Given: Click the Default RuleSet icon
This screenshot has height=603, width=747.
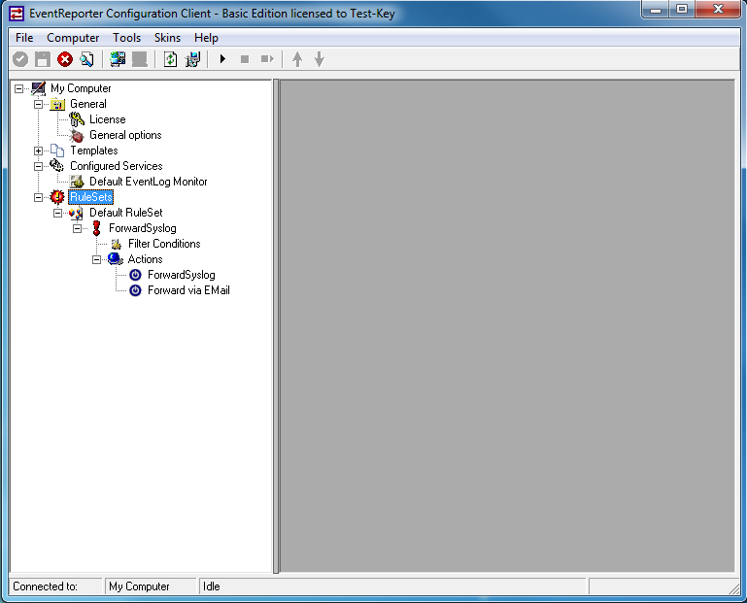Looking at the screenshot, I should [76, 213].
